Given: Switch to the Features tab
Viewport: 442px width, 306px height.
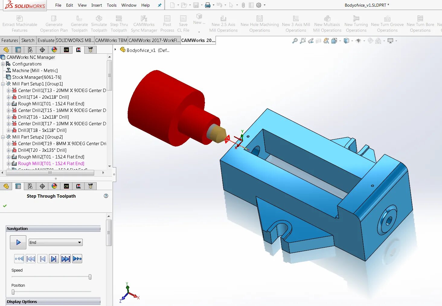Looking at the screenshot, I should coord(10,40).
